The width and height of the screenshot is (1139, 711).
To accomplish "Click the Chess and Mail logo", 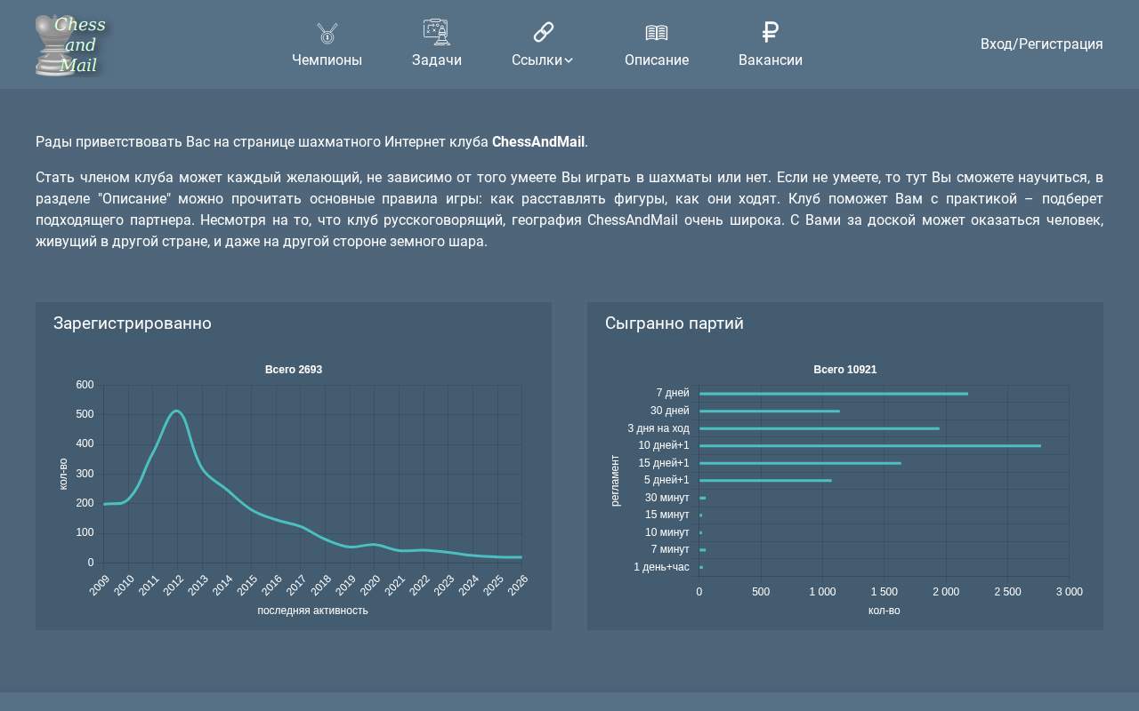I will click(71, 44).
